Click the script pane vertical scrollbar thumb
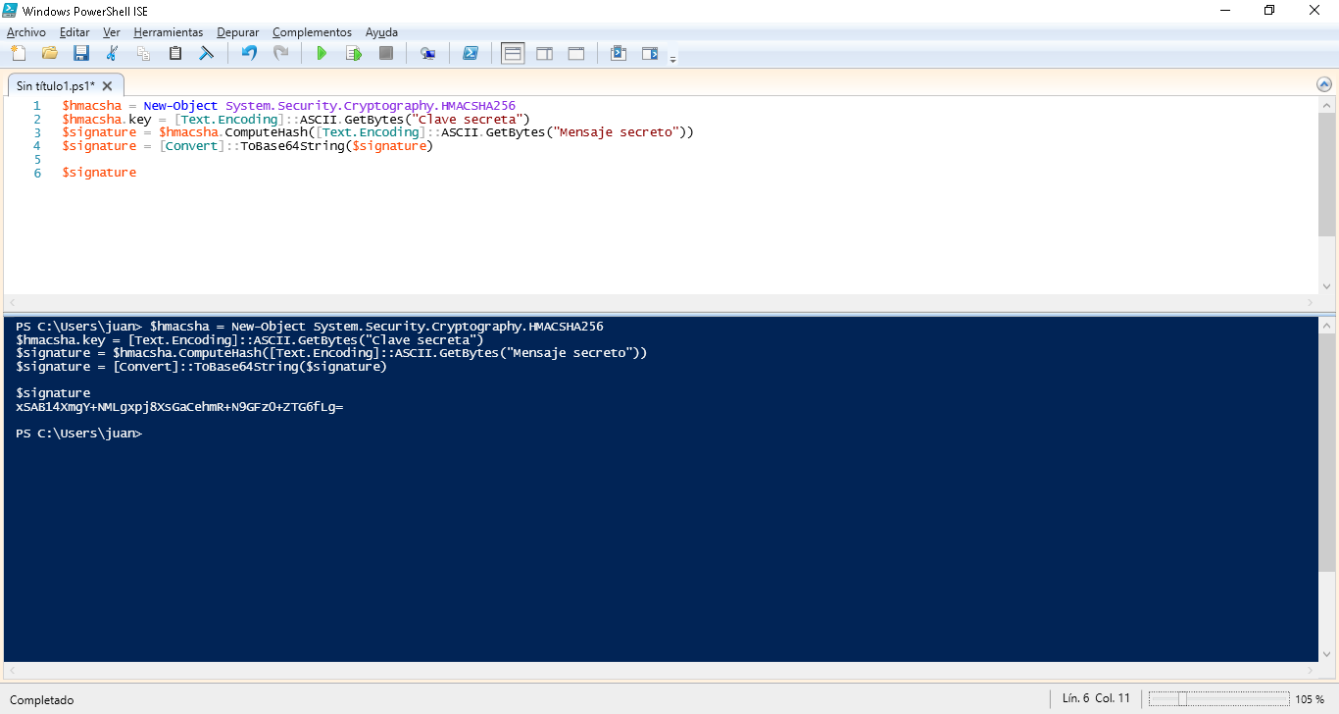 pos(1326,175)
